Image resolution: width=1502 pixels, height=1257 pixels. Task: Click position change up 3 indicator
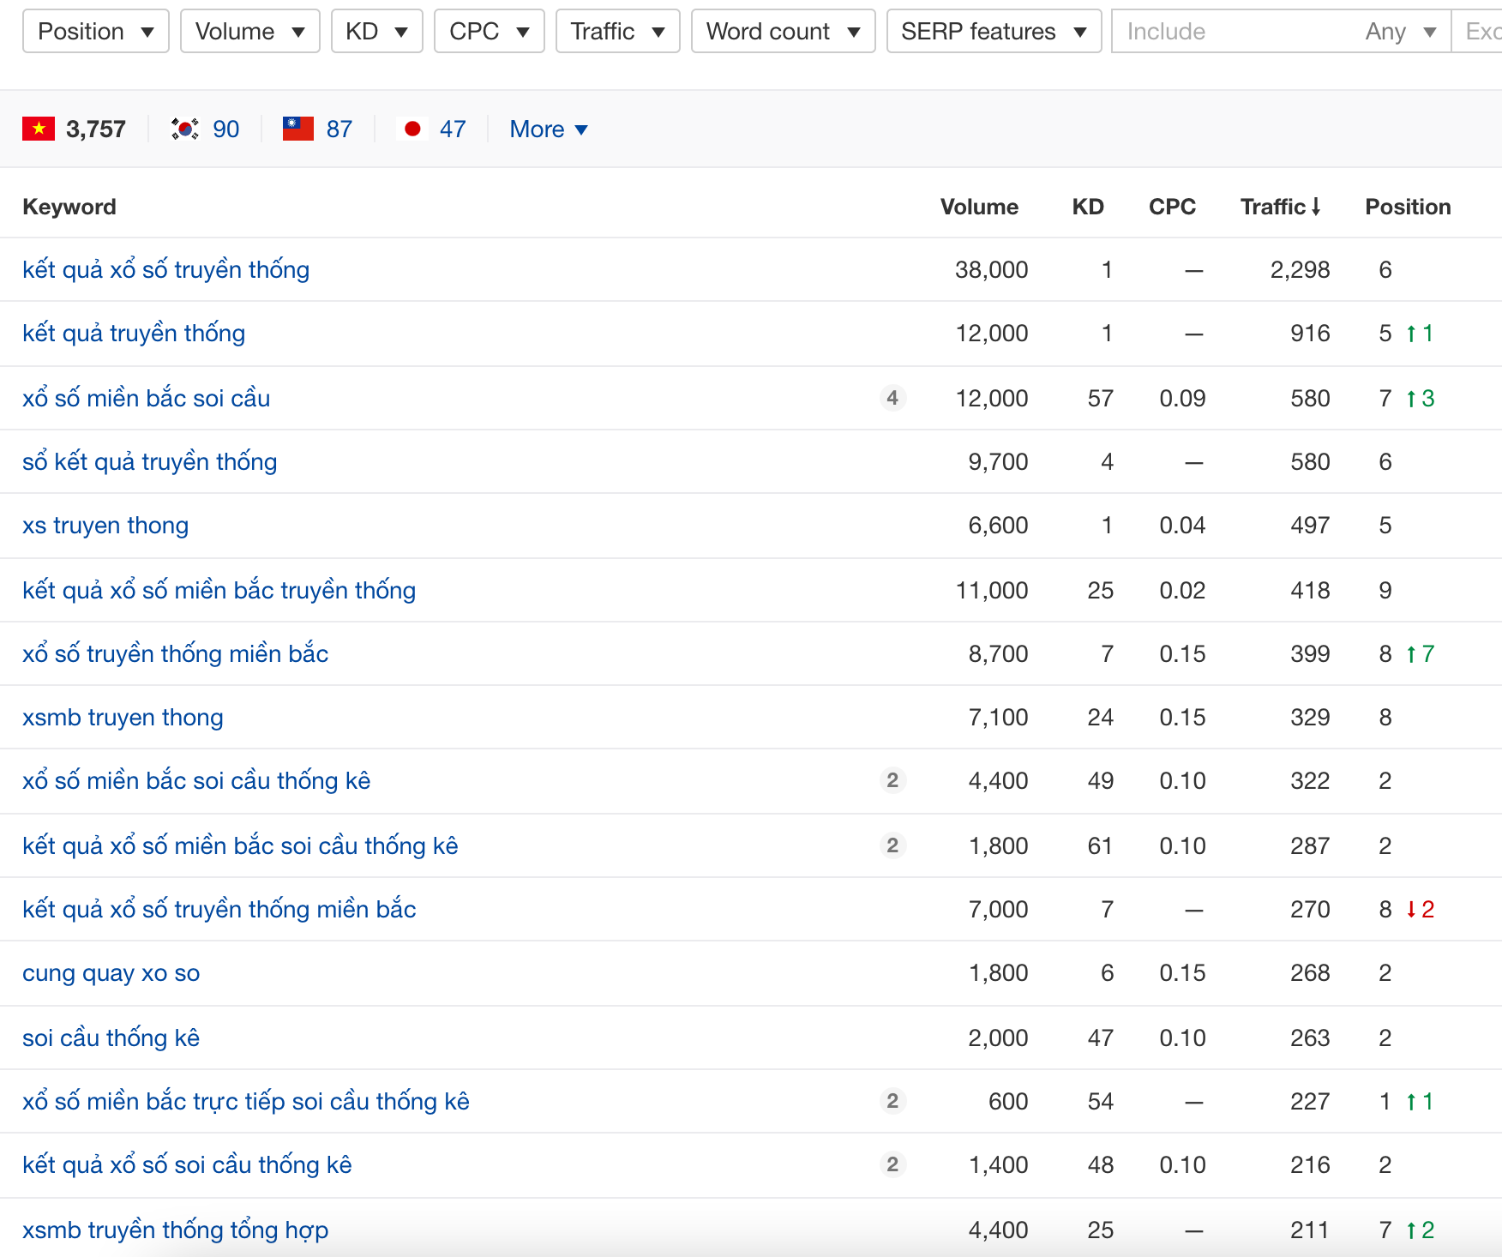(x=1420, y=398)
